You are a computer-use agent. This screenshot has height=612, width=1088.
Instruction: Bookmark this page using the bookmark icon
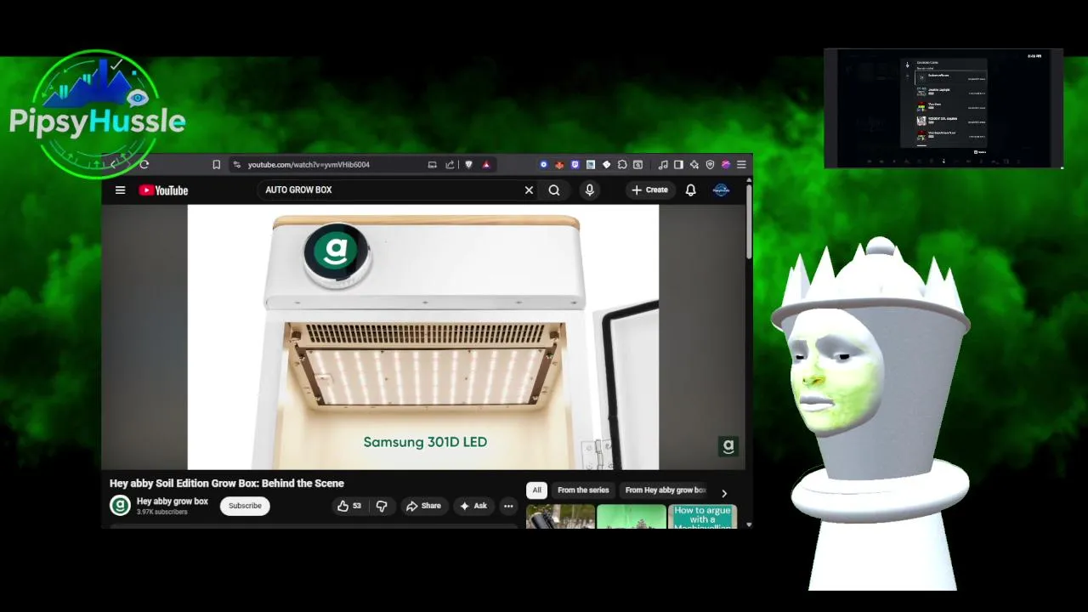click(216, 165)
